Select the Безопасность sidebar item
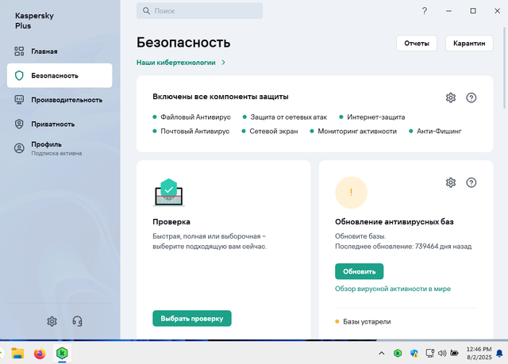This screenshot has width=508, height=364. coord(60,75)
